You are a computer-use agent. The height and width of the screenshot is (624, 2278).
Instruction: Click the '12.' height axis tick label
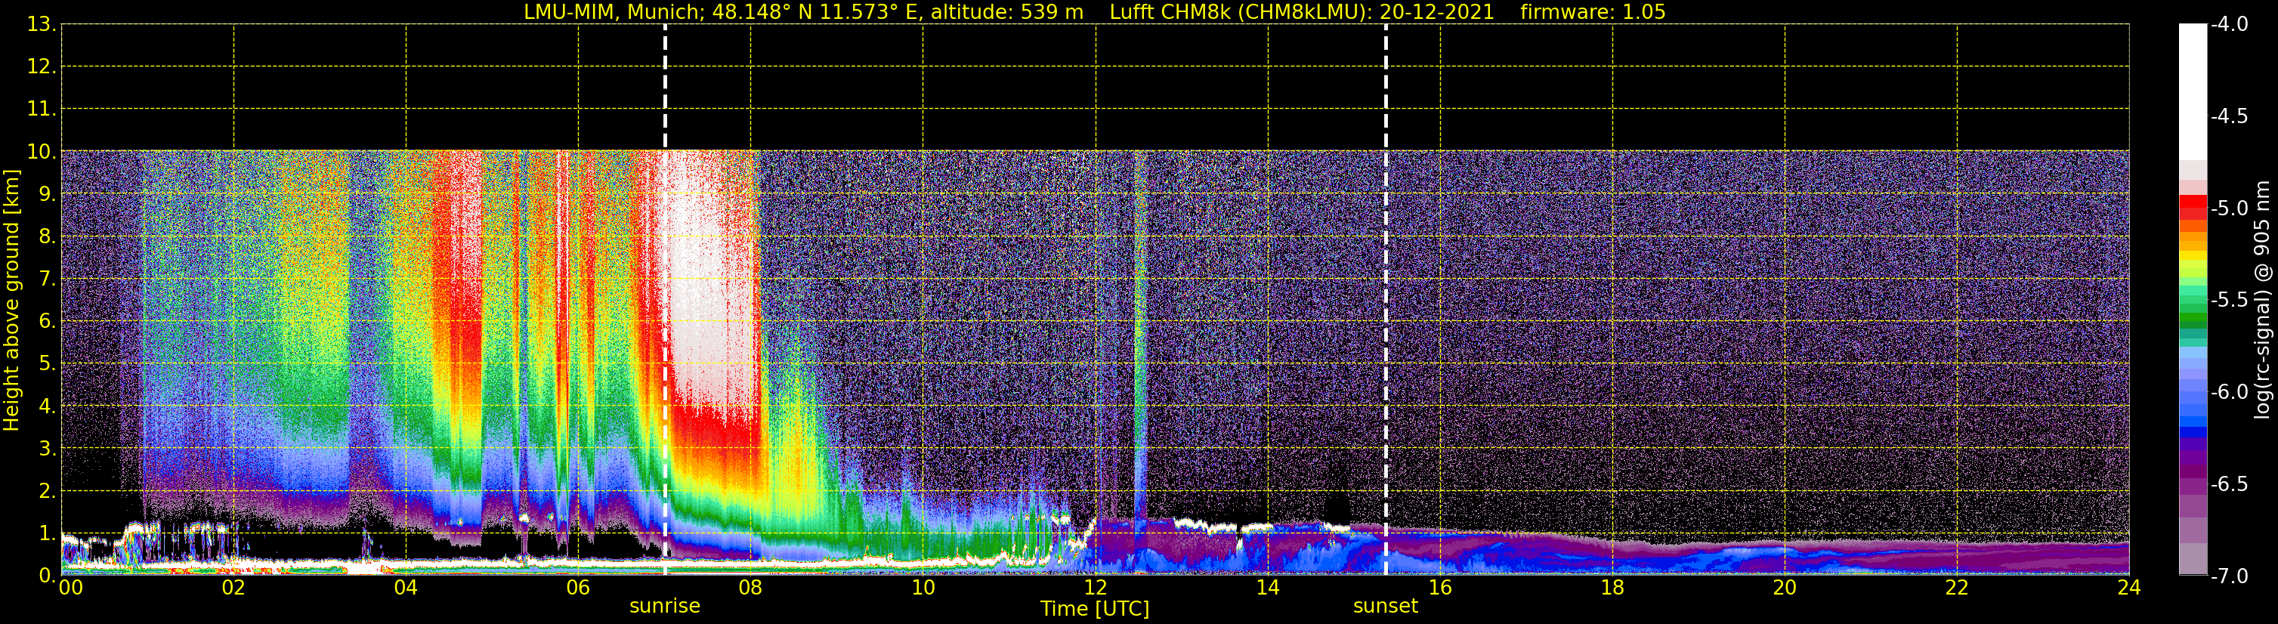41,67
